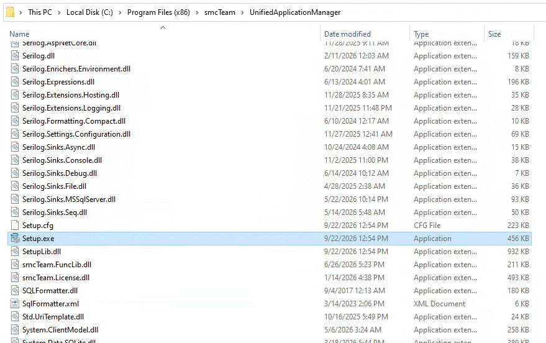This screenshot has width=546, height=343.
Task: Click the Serilog.Sinks.Async.dll file icon
Action: tap(15, 147)
